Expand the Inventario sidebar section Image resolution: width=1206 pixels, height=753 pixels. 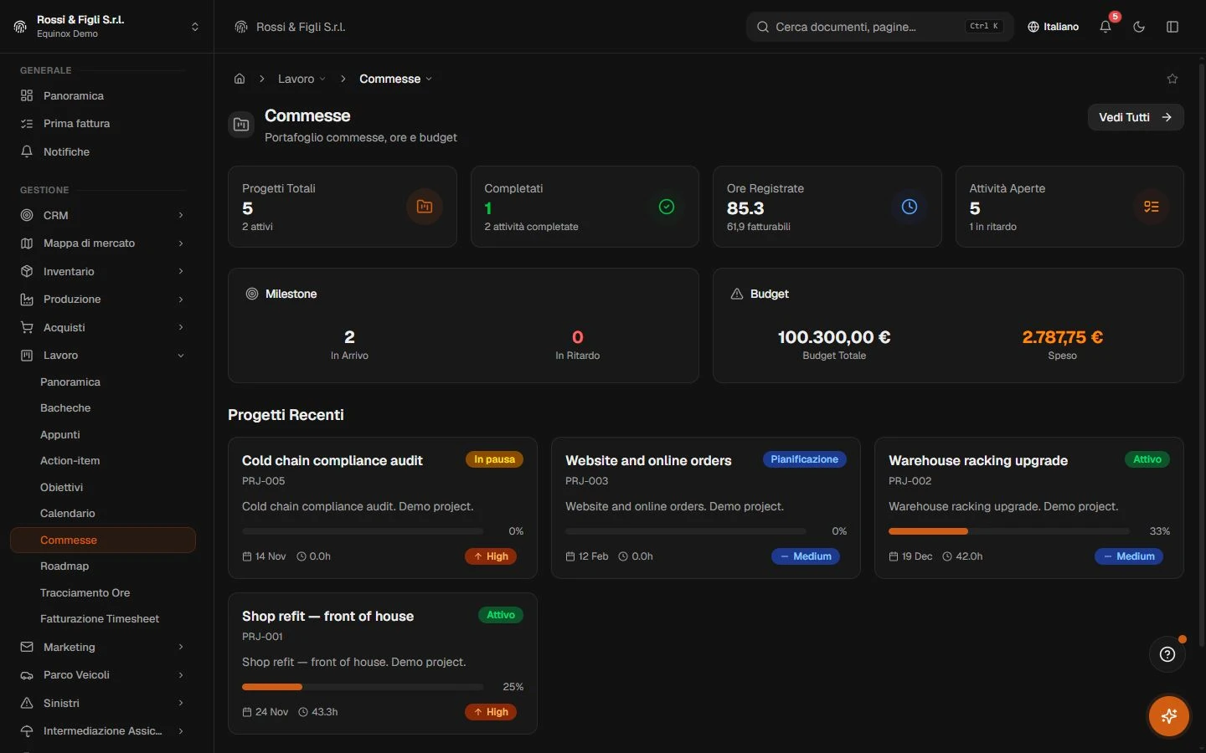[103, 271]
